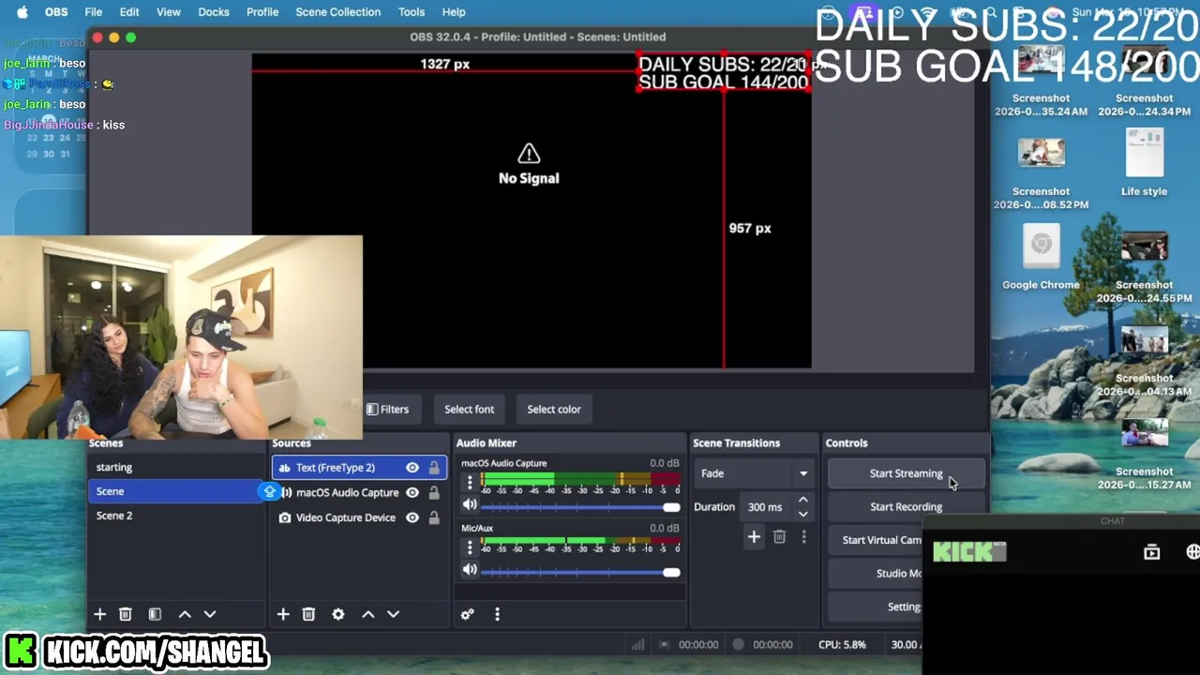Open Fade transition dropdown
This screenshot has height=675, width=1200.
pos(754,473)
